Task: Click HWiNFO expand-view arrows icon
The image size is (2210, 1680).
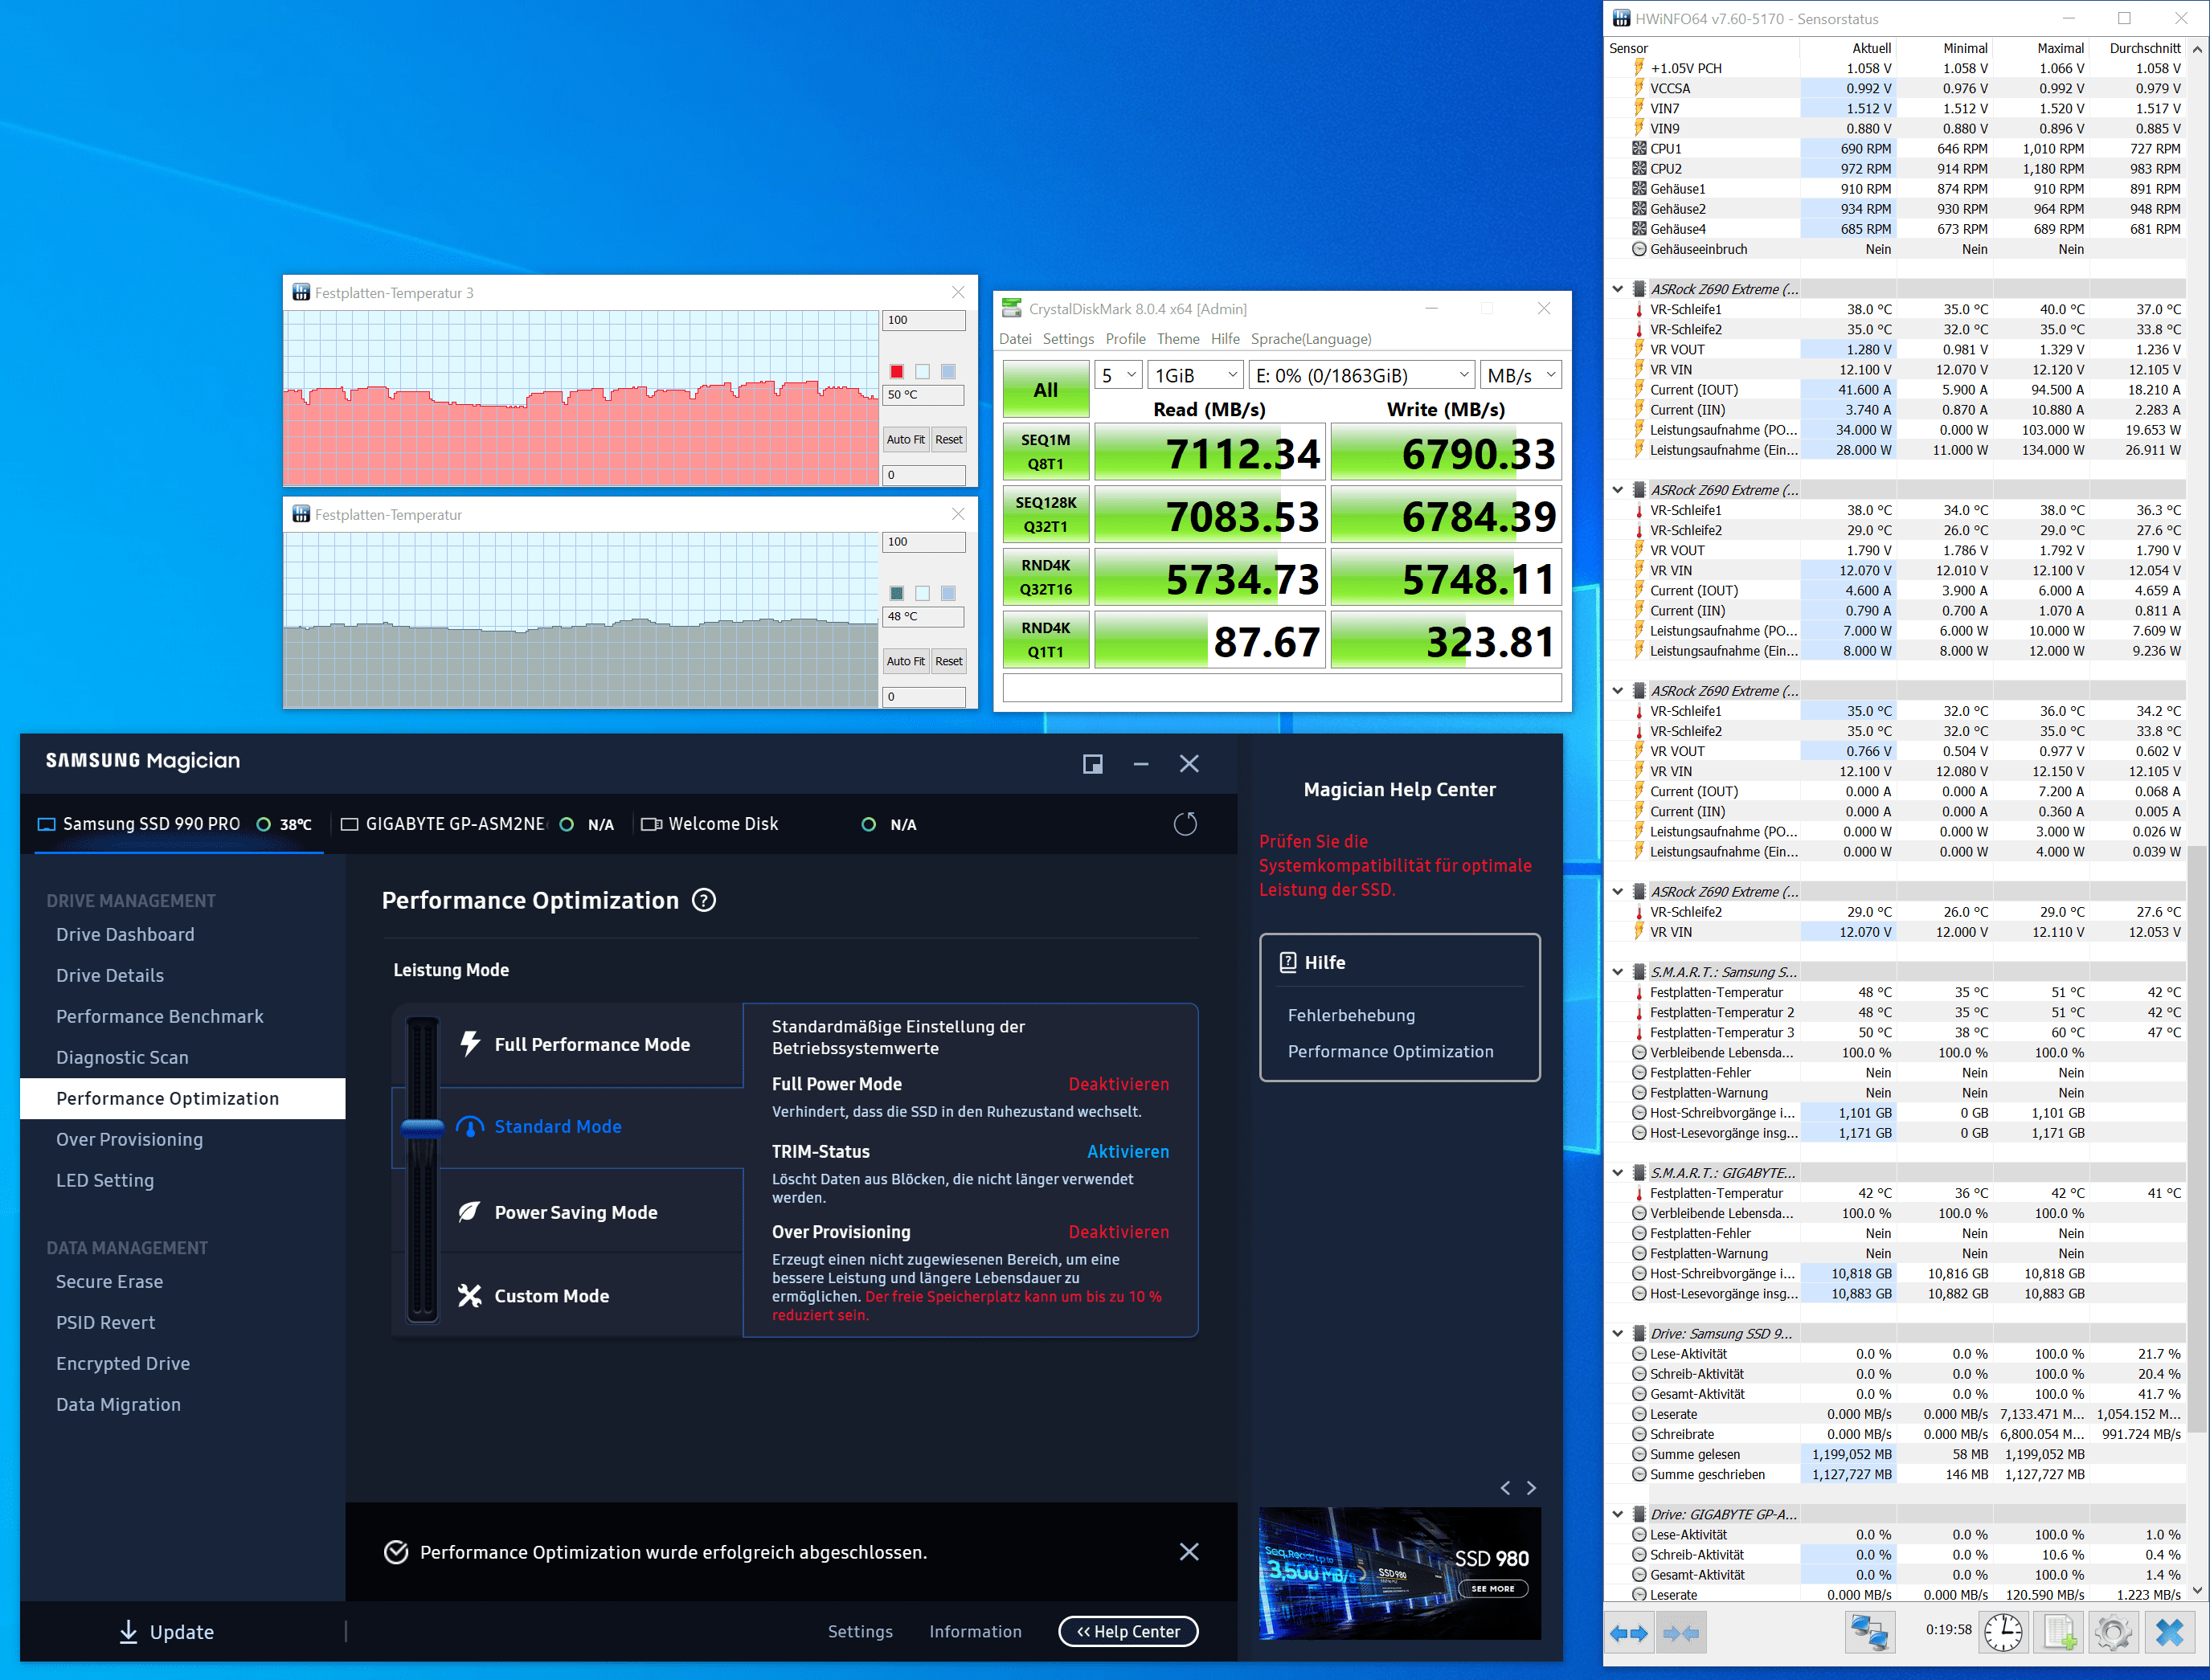Action: 1628,1634
